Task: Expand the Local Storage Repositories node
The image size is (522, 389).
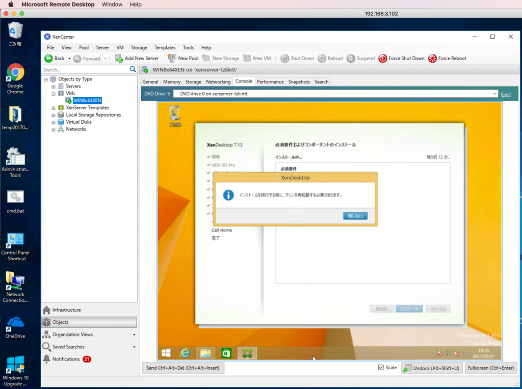Action: pyautogui.click(x=53, y=116)
